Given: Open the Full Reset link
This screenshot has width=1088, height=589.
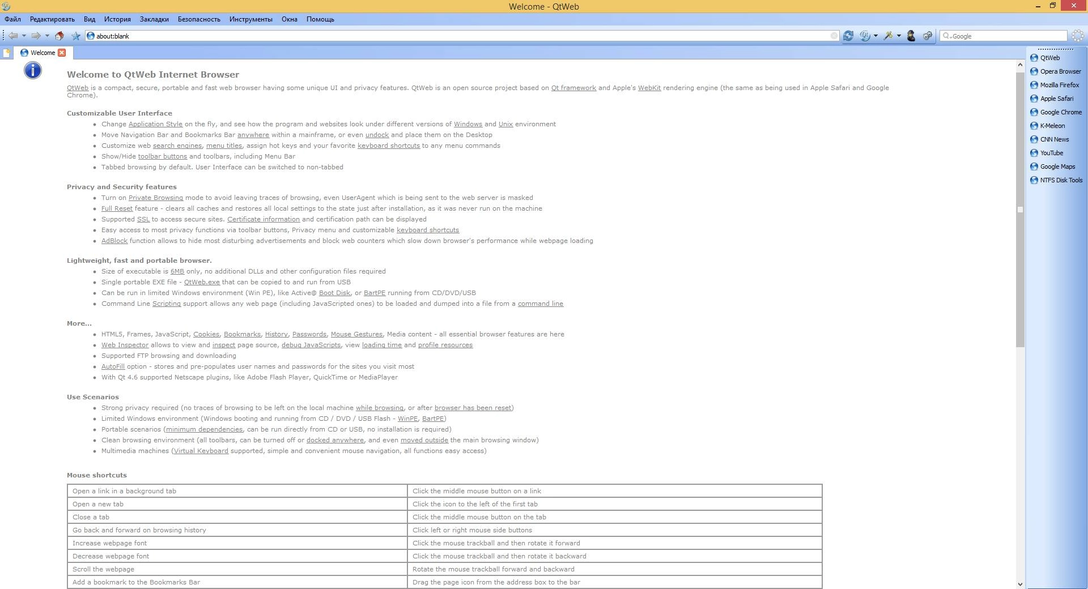Looking at the screenshot, I should tap(117, 208).
